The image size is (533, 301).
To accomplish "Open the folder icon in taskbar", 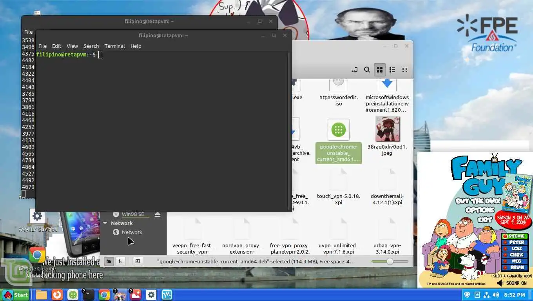I will [x=42, y=295].
